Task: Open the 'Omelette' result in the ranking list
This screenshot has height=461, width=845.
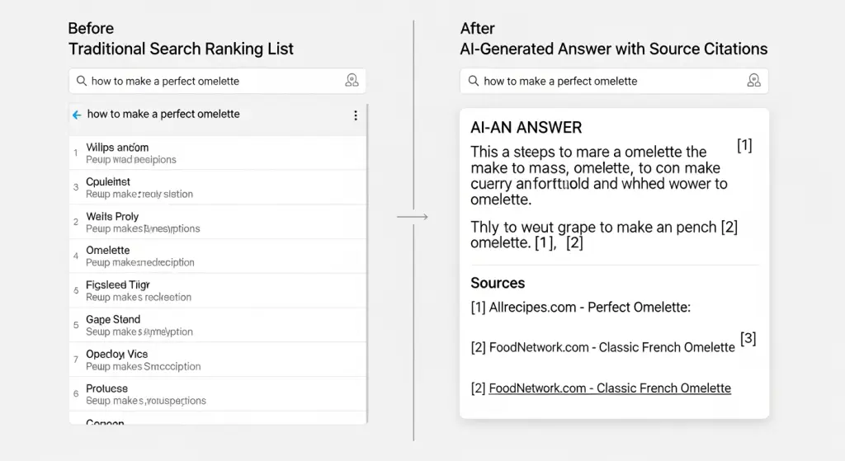Action: tap(108, 251)
